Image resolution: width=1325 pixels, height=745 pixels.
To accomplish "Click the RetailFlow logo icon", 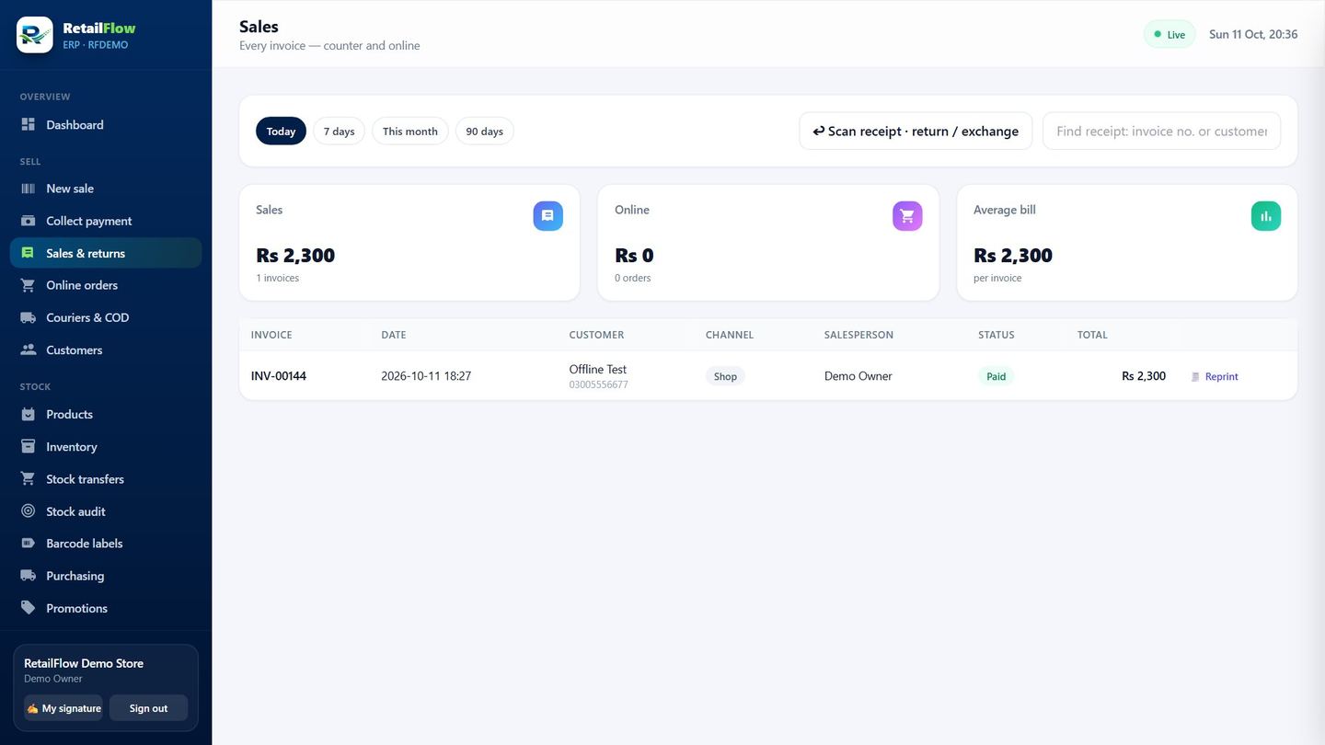I will (x=35, y=35).
